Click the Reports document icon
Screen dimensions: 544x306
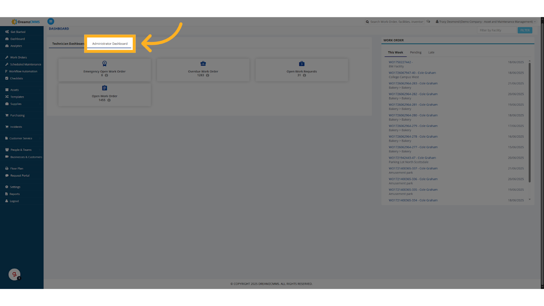6,194
